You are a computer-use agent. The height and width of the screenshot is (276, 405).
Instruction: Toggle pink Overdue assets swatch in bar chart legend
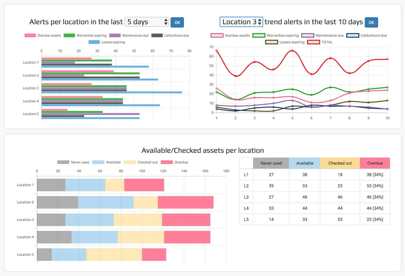point(30,35)
